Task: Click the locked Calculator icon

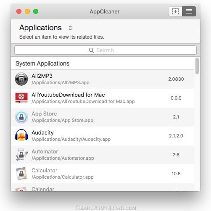Action: click(21, 174)
